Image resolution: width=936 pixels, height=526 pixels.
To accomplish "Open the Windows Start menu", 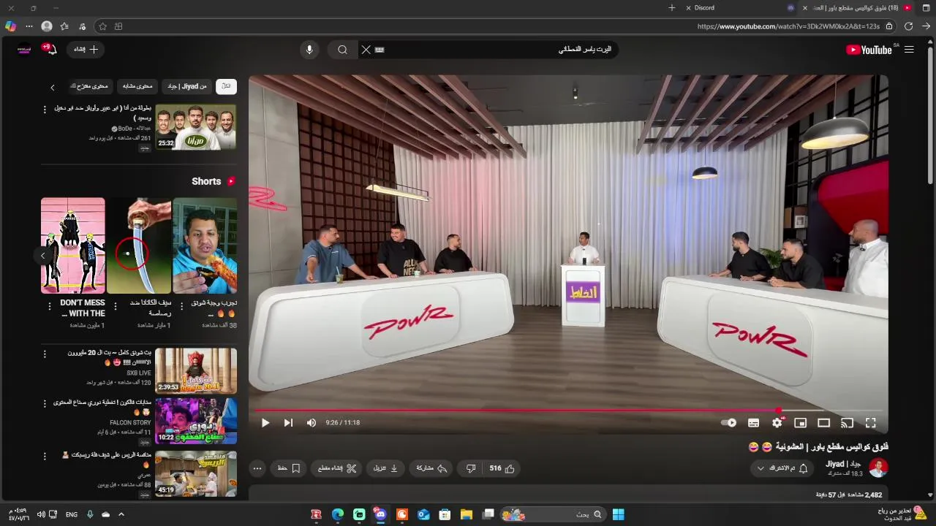I will (618, 514).
